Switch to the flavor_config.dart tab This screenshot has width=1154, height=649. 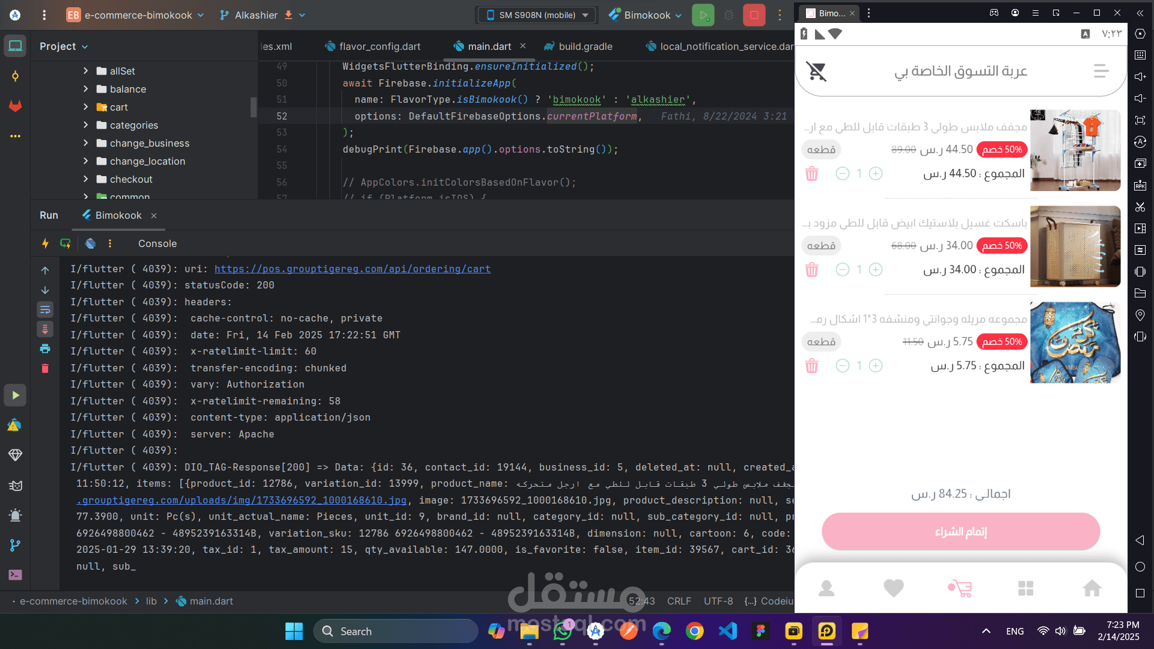[x=379, y=46]
